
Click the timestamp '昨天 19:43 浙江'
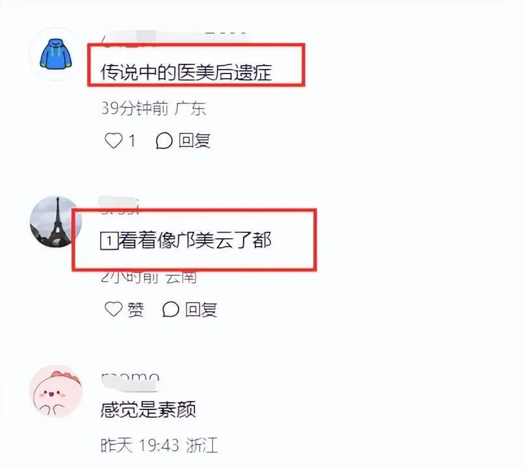tap(159, 445)
